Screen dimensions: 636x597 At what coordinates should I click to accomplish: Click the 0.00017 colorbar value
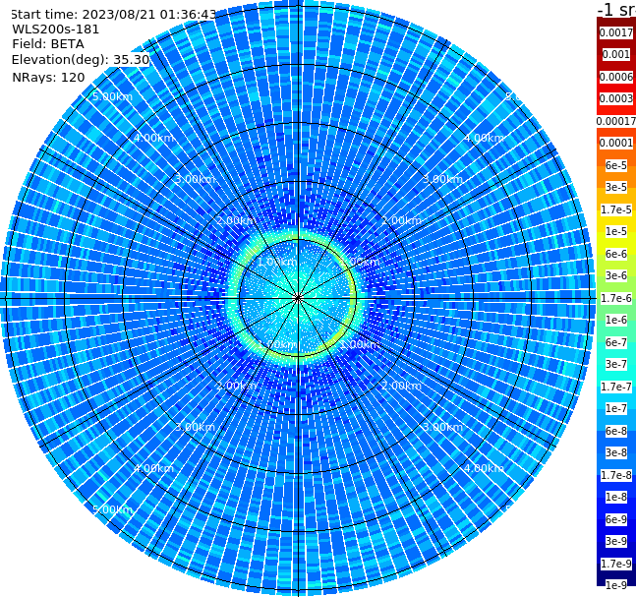(616, 121)
